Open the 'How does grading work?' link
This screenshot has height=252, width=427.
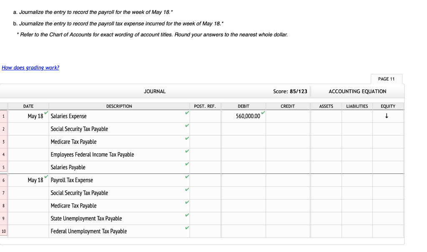(30, 67)
